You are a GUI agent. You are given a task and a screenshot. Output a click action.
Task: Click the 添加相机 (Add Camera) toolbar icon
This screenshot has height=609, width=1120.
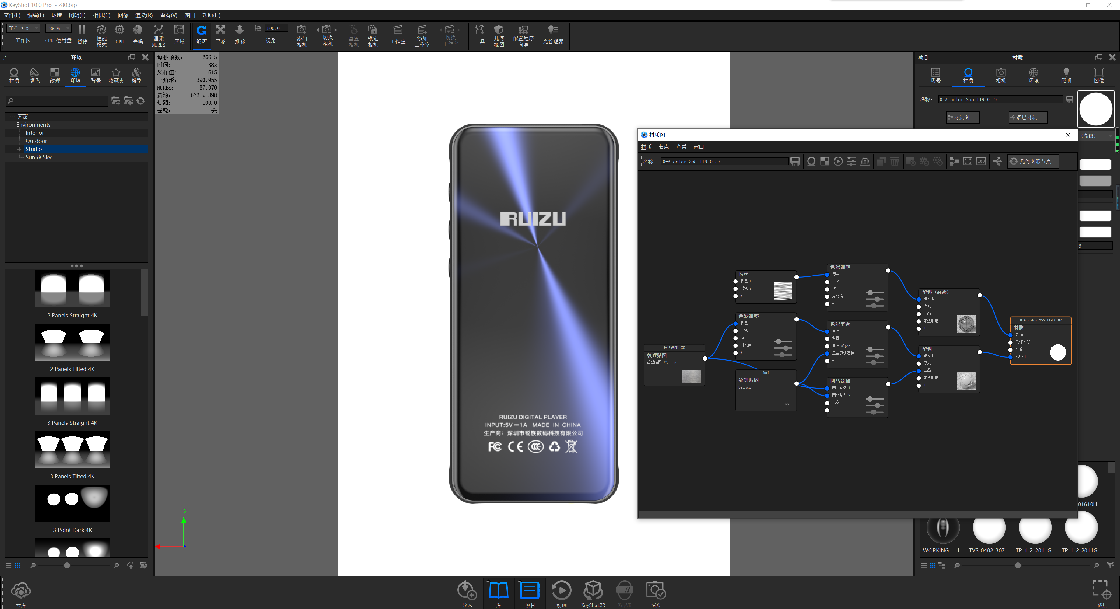(301, 35)
